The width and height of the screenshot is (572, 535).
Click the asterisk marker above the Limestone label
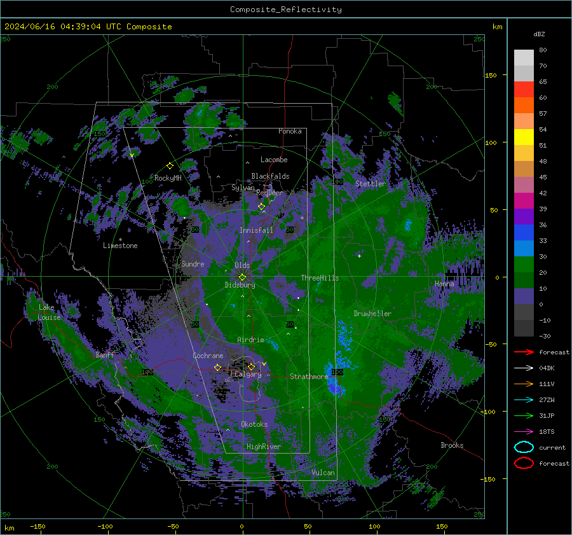pos(120,240)
